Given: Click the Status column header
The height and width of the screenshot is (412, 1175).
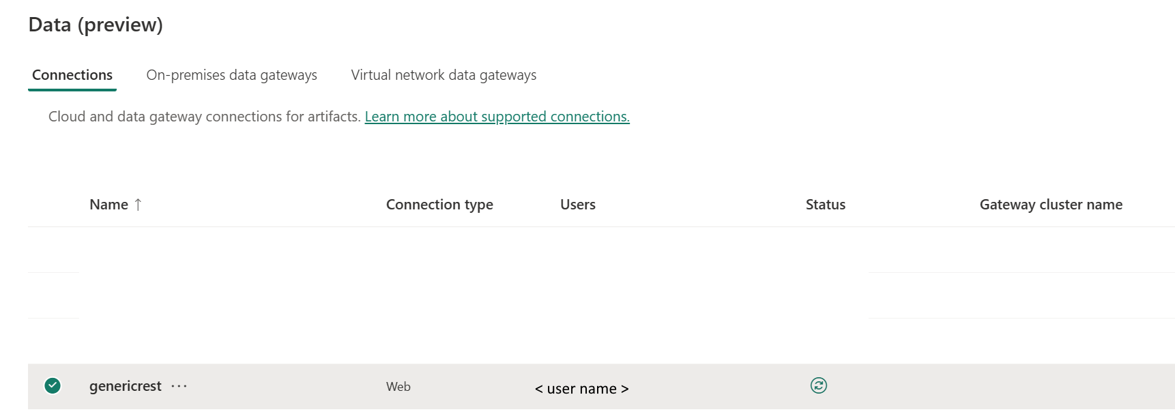Looking at the screenshot, I should point(825,205).
